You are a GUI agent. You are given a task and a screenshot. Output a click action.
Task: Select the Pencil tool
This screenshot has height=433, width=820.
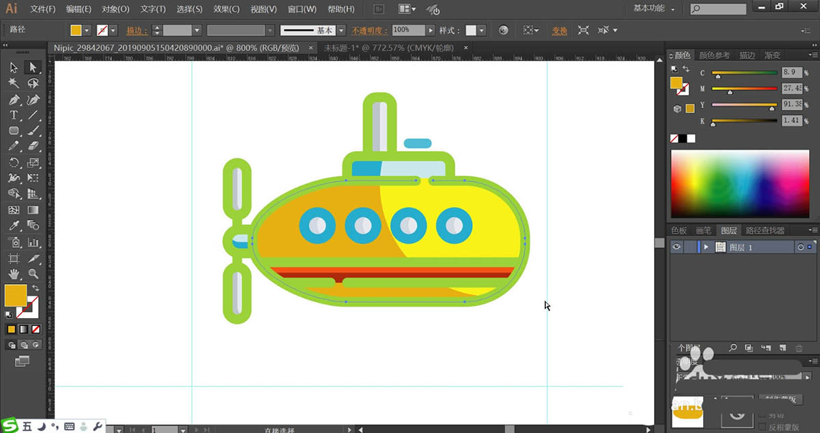14,147
